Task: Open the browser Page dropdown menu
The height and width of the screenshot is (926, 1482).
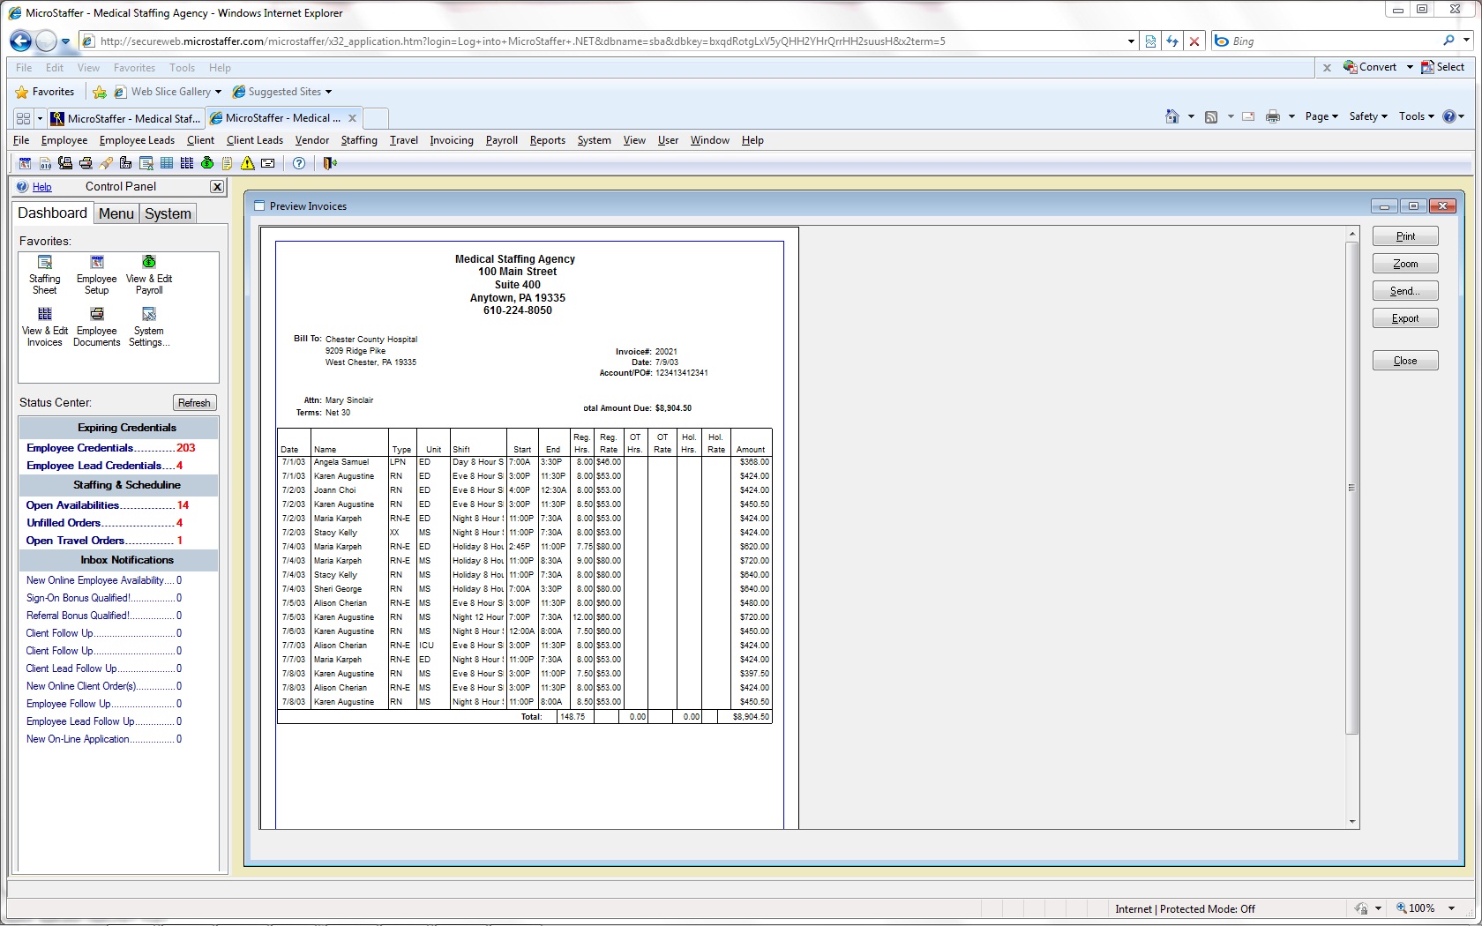Action: 1321,116
